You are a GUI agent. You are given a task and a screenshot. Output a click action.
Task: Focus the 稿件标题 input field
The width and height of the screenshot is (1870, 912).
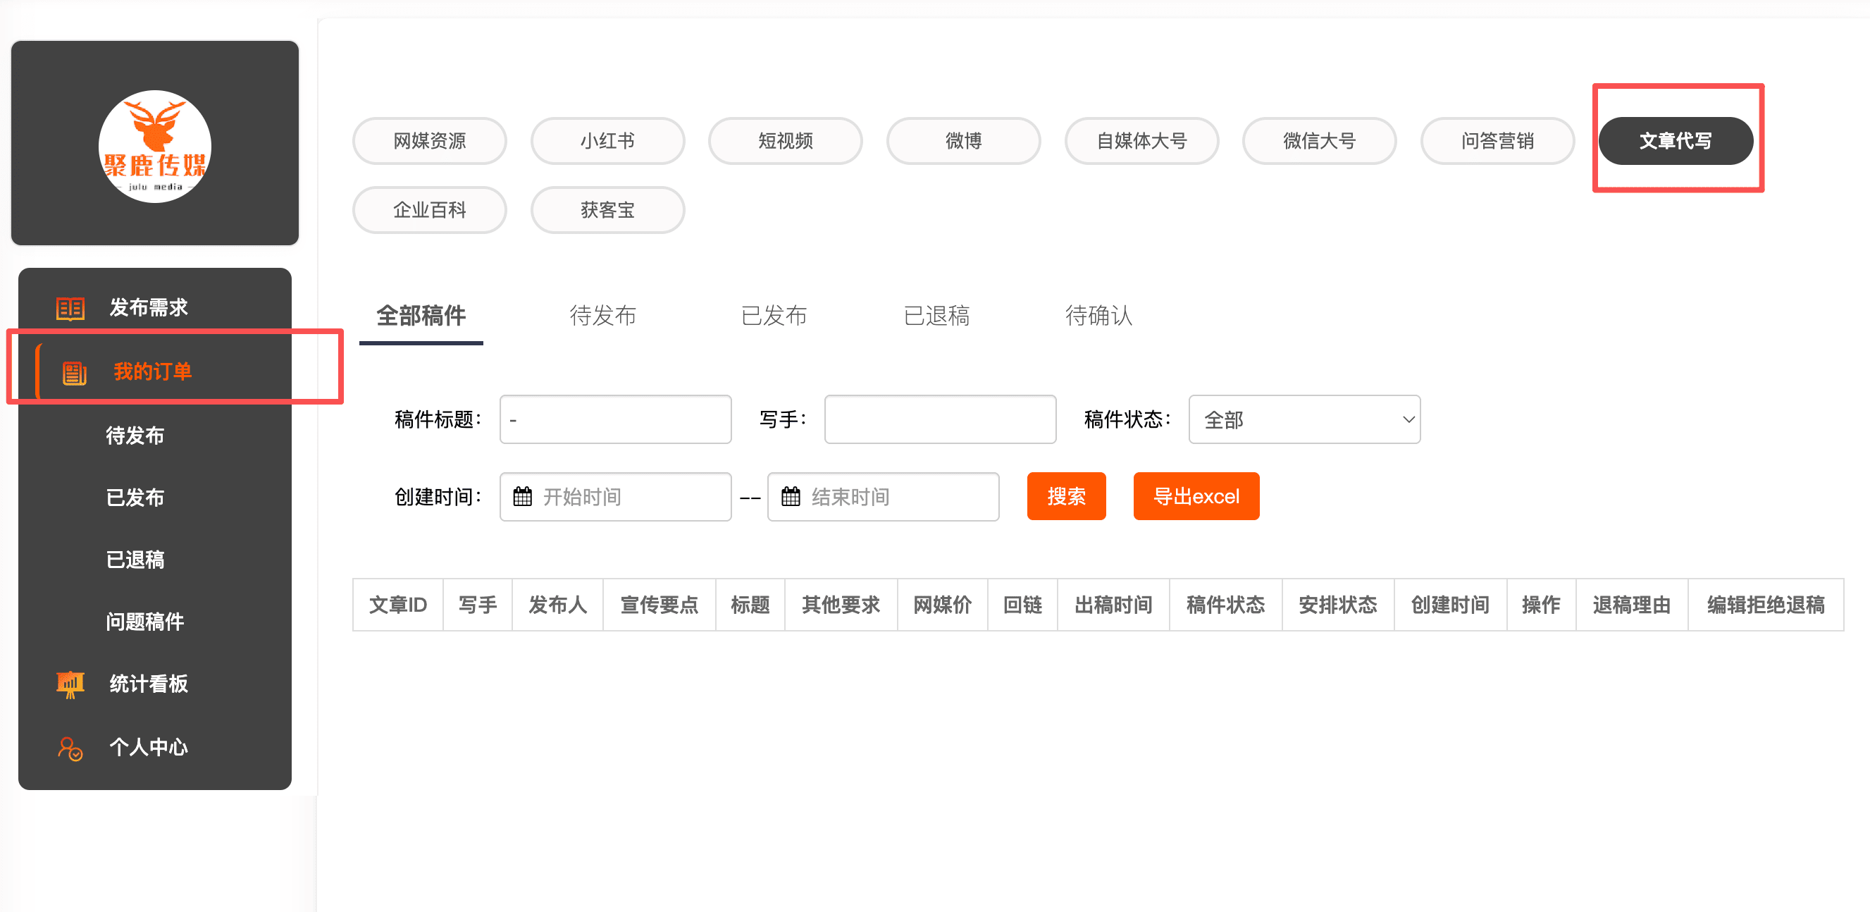pyautogui.click(x=615, y=419)
